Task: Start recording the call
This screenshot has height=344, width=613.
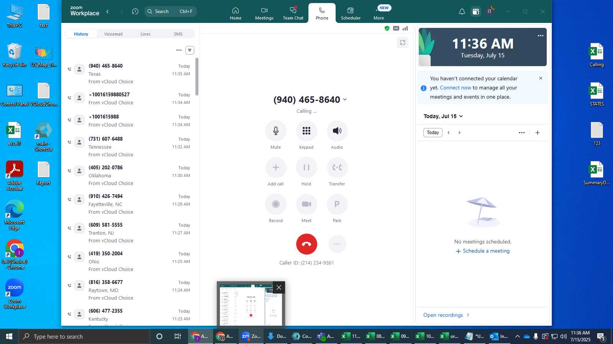Action: pyautogui.click(x=276, y=204)
